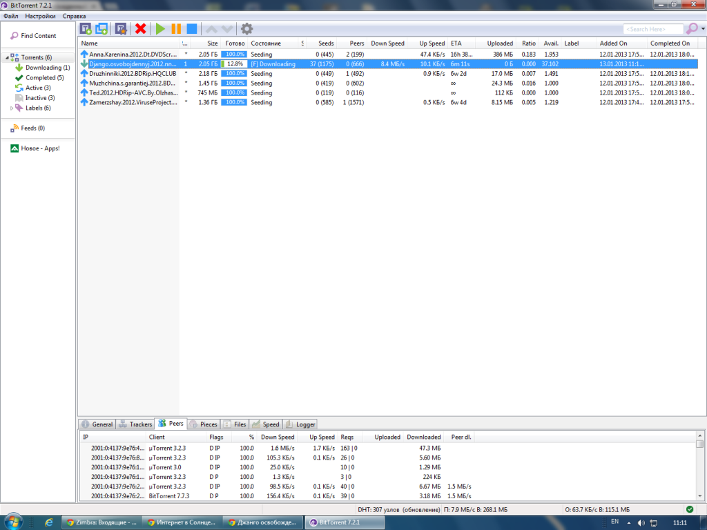Switch to the Peers tab
The height and width of the screenshot is (530, 707).
171,424
